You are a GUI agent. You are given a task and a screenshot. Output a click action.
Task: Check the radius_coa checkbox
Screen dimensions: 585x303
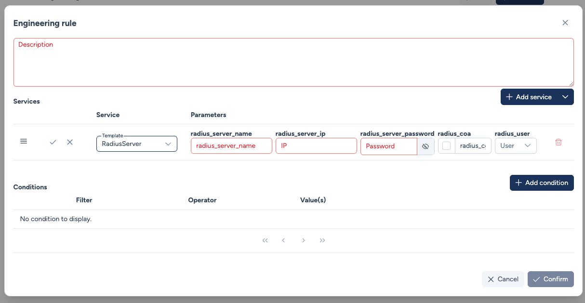tap(447, 145)
